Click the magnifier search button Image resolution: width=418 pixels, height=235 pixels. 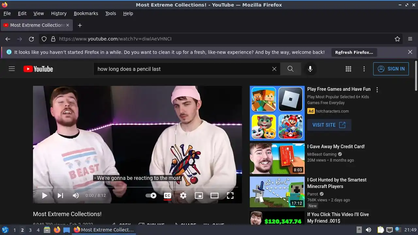click(x=290, y=69)
